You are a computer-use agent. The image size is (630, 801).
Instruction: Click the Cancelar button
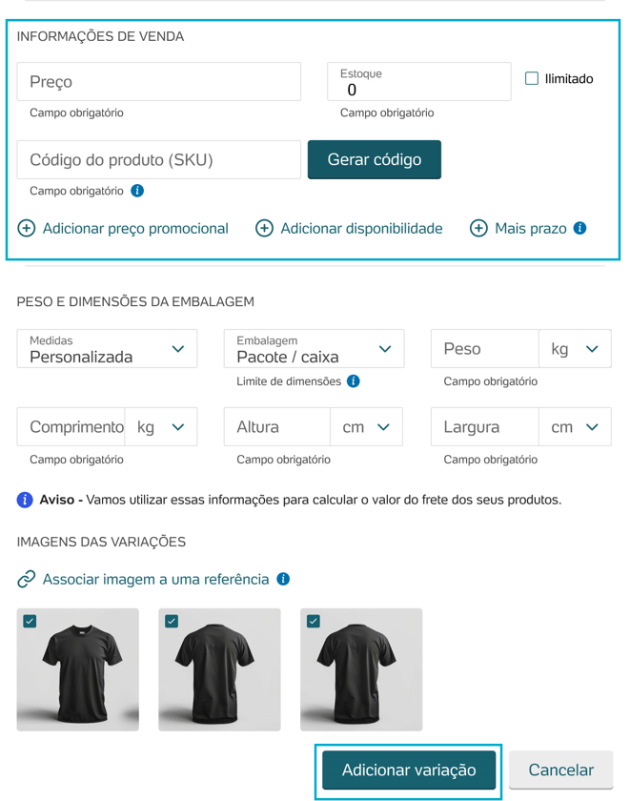click(561, 770)
